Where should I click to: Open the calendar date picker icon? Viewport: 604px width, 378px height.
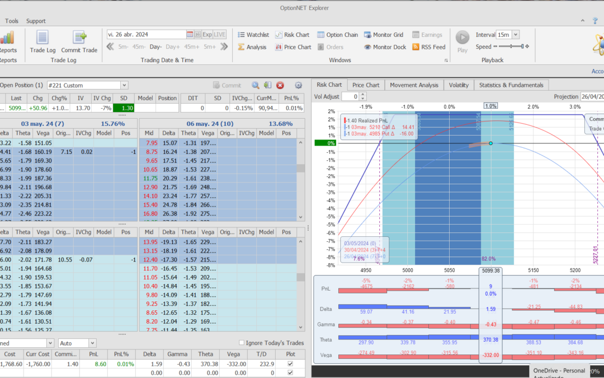(x=190, y=34)
